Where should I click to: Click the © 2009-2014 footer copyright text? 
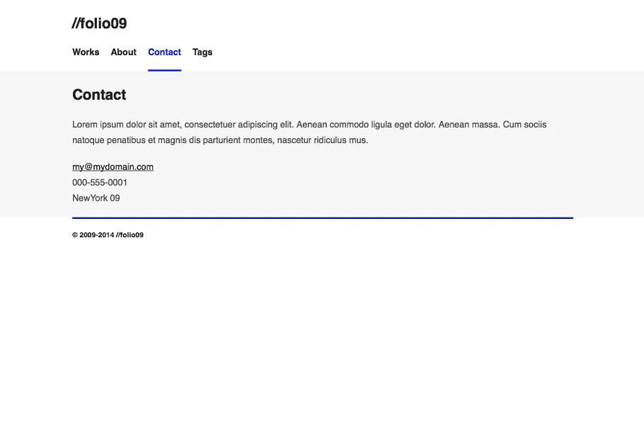coord(108,235)
